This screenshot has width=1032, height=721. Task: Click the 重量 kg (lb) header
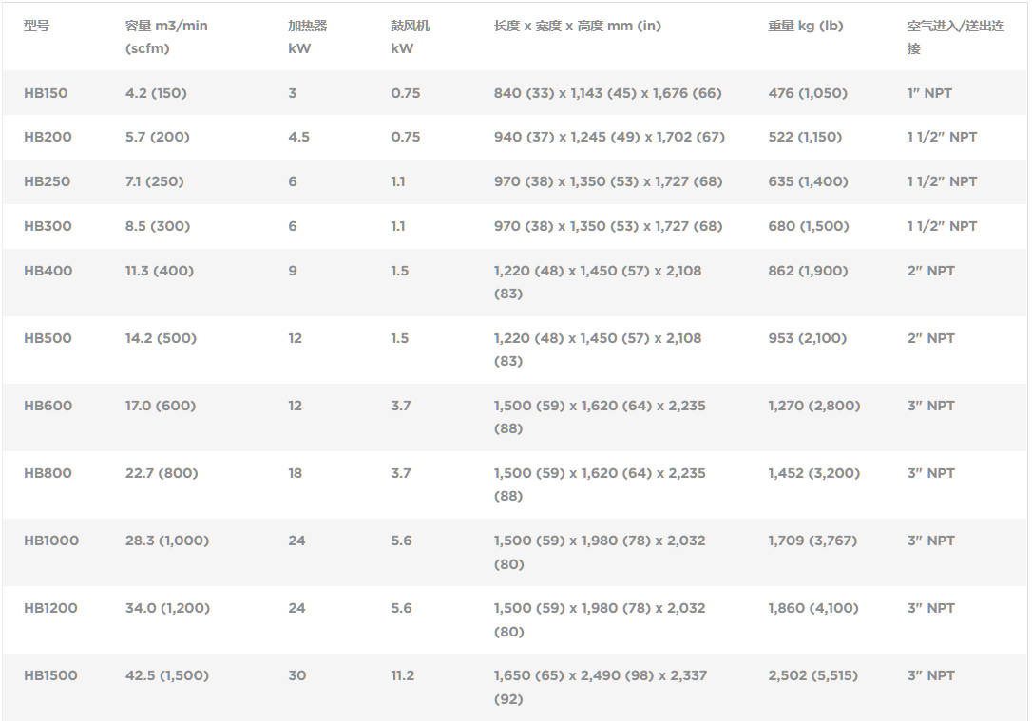click(806, 26)
